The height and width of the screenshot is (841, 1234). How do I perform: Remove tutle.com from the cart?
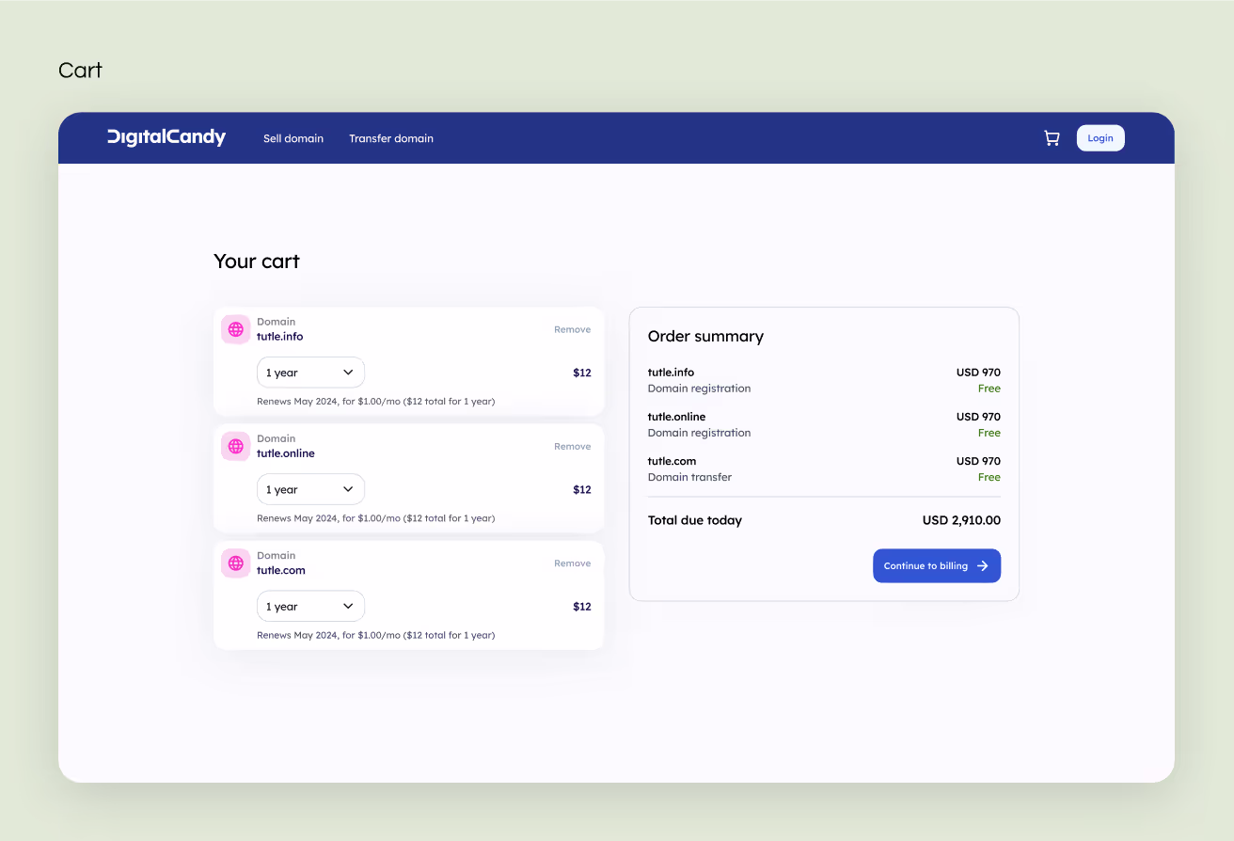coord(572,563)
